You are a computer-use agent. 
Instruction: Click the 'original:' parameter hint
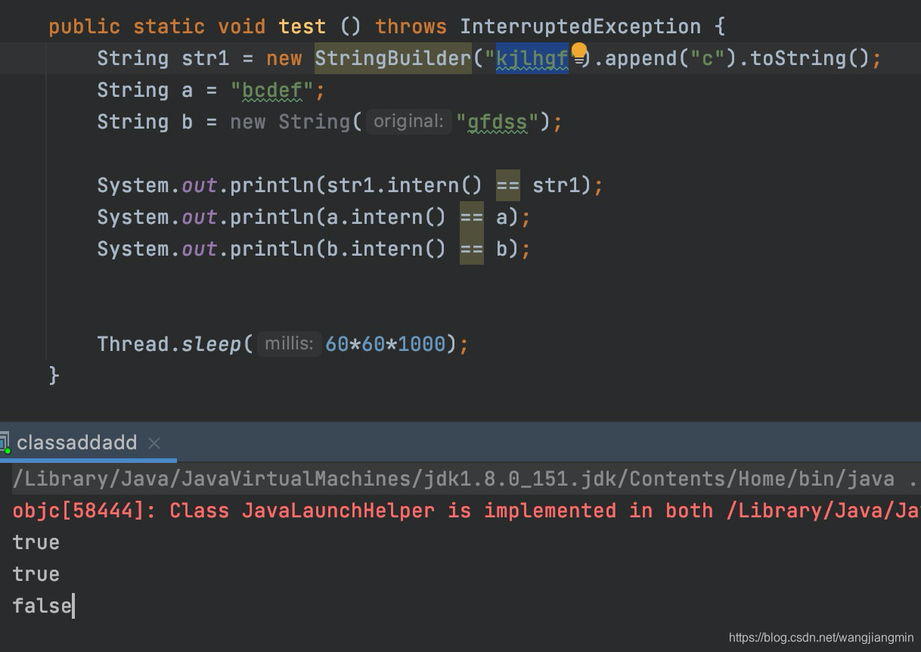click(x=408, y=121)
